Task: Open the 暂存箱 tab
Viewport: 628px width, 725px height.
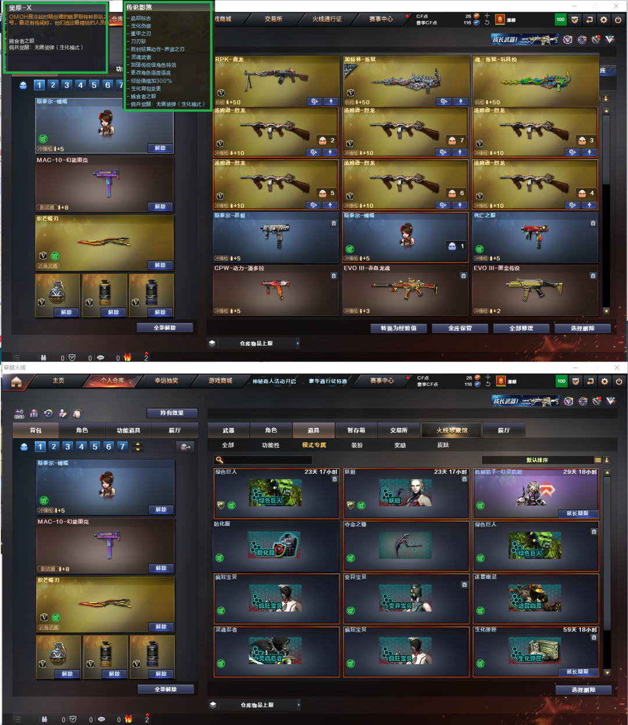Action: (356, 430)
